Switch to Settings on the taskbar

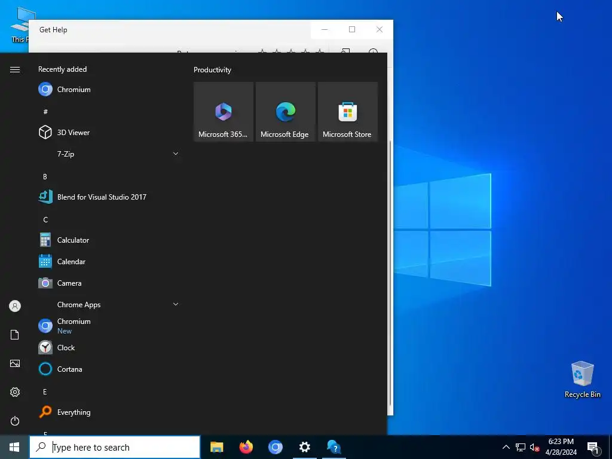304,447
